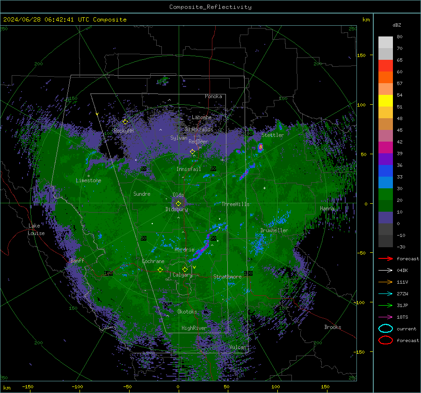
Task: Click the Sundre label
Action: [x=142, y=193]
